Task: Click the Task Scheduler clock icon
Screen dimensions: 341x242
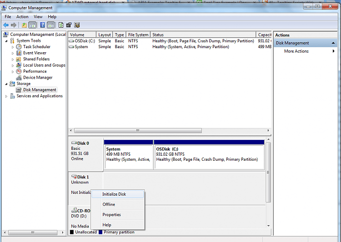Action: pyautogui.click(x=19, y=47)
